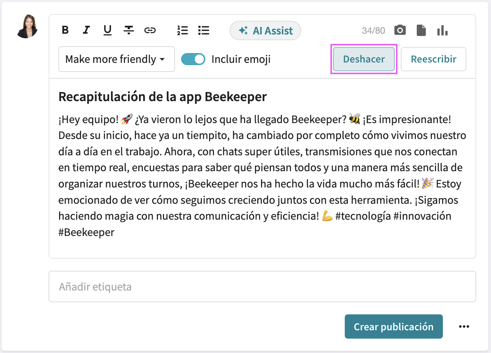Image resolution: width=491 pixels, height=353 pixels.
Task: Attach a document file
Action: [x=421, y=30]
